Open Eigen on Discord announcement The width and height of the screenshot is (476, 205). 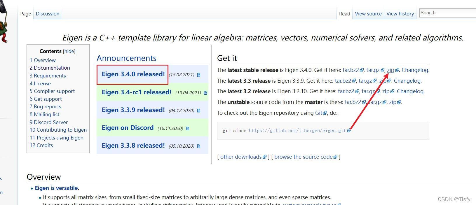pos(128,128)
